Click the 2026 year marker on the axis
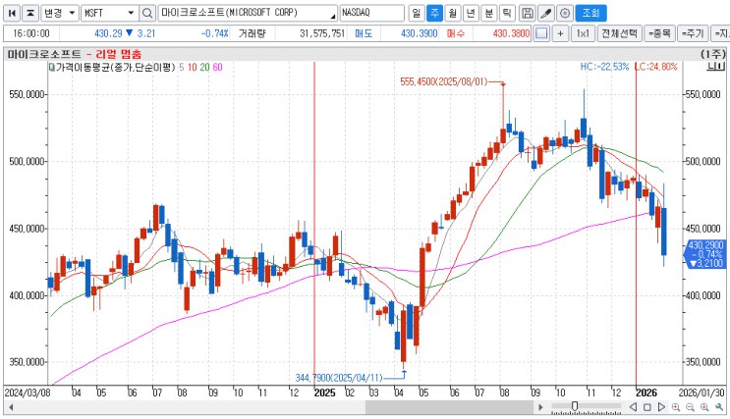The image size is (730, 419). pos(646,393)
